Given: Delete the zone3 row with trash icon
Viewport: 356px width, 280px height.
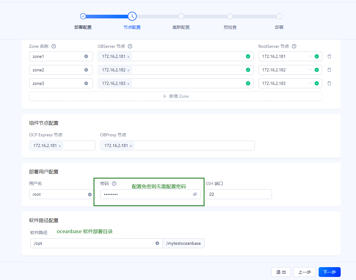Looking at the screenshot, I should 329,83.
